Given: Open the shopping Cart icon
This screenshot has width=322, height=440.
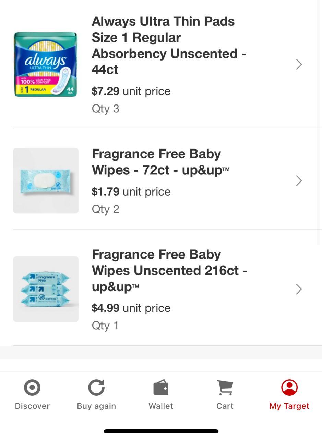Looking at the screenshot, I should (x=225, y=387).
